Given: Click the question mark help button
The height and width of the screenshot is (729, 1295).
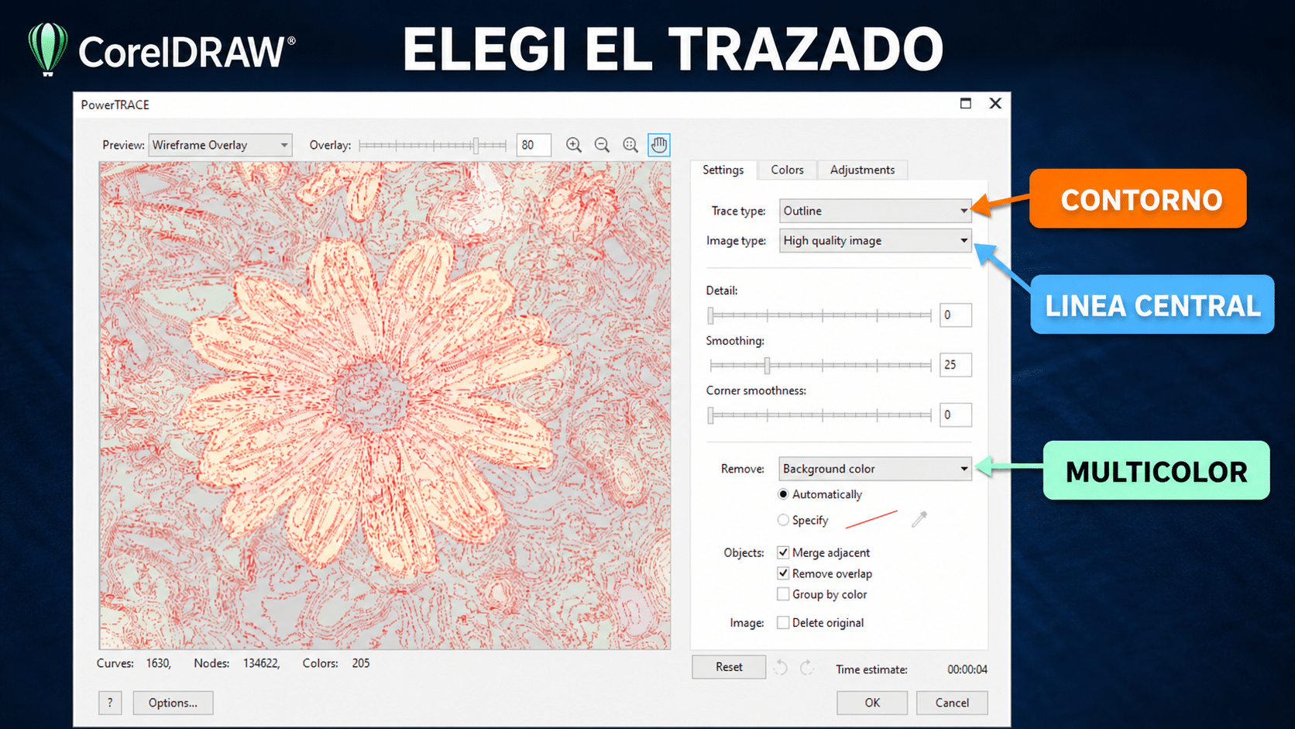Looking at the screenshot, I should point(110,703).
